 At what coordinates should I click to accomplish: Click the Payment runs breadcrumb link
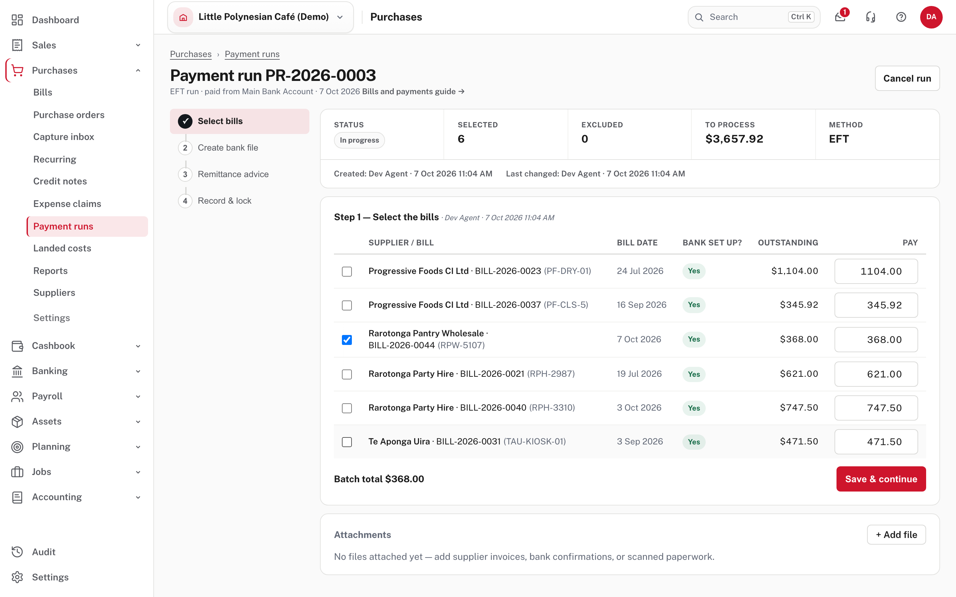pyautogui.click(x=252, y=54)
